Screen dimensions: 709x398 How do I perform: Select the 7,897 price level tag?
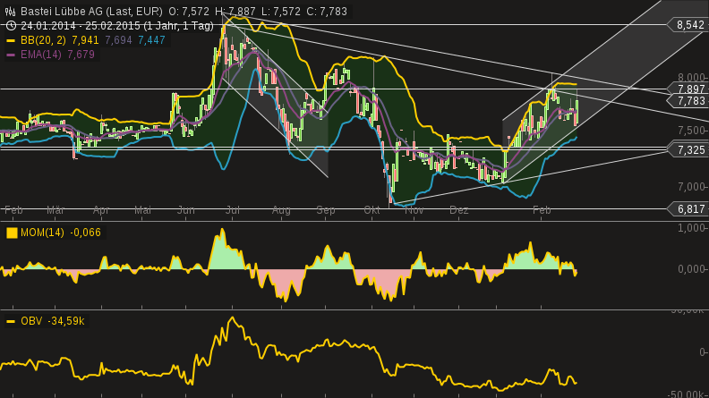pyautogui.click(x=689, y=89)
